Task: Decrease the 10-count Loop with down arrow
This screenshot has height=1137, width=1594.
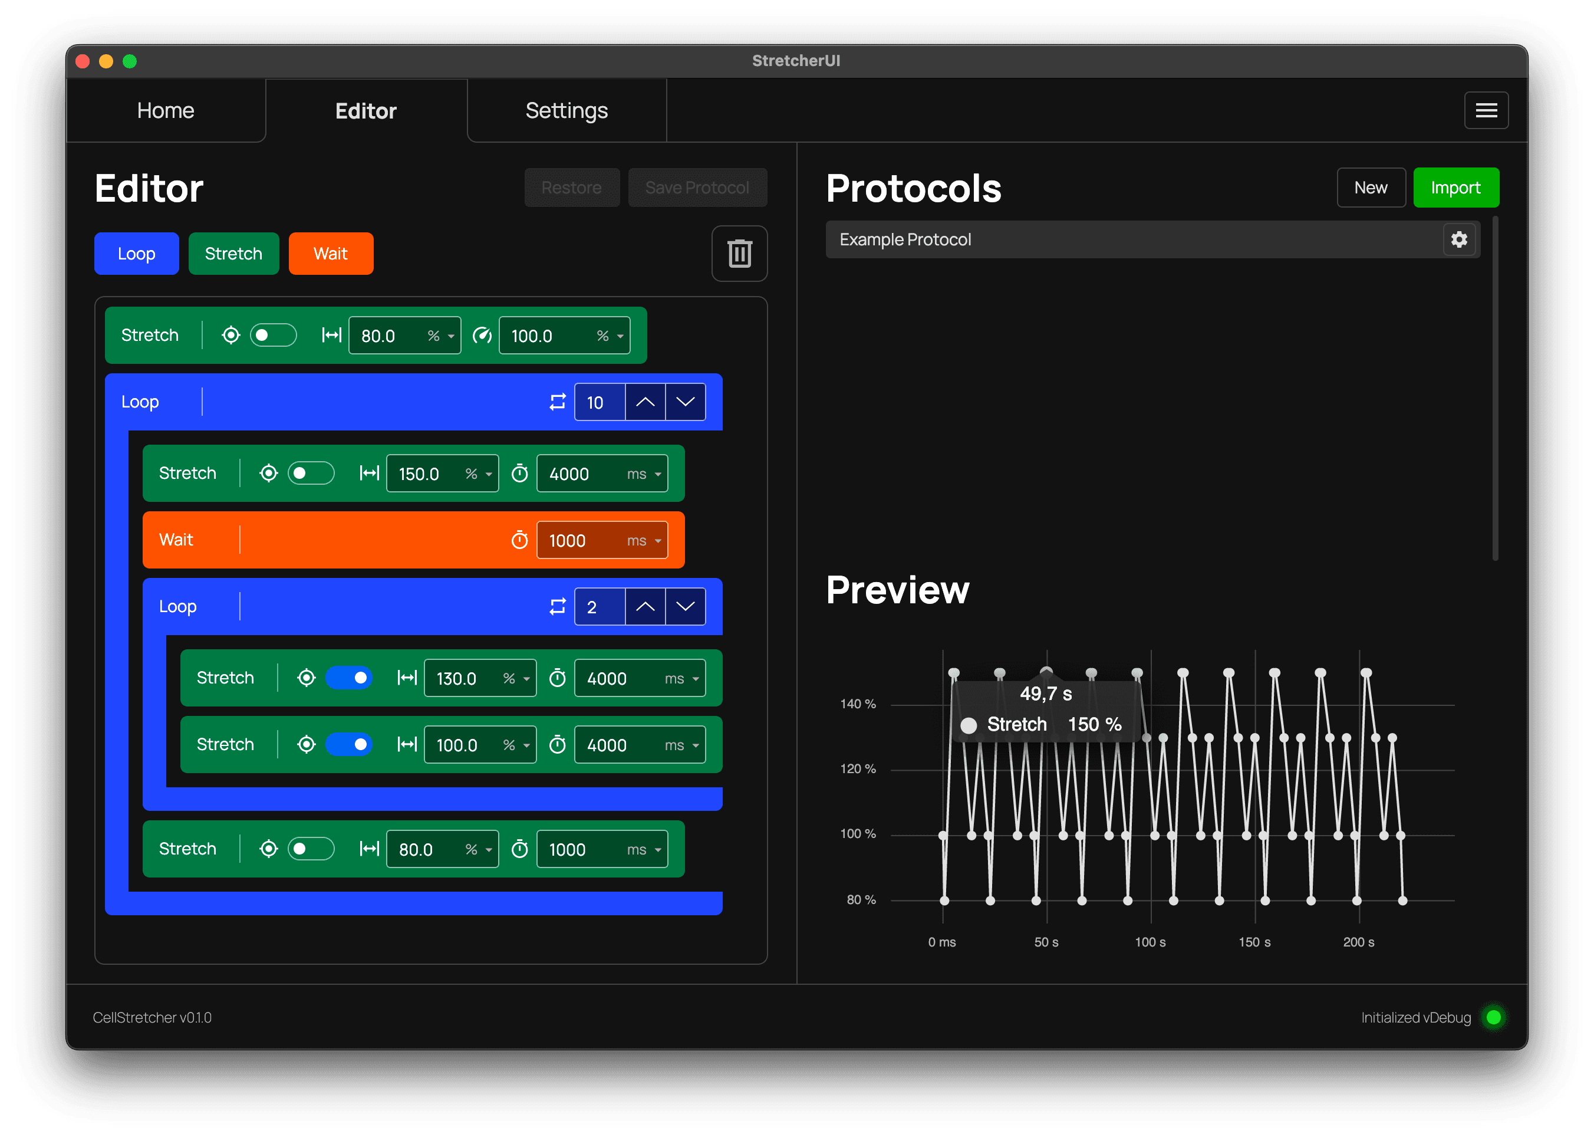Action: point(685,402)
